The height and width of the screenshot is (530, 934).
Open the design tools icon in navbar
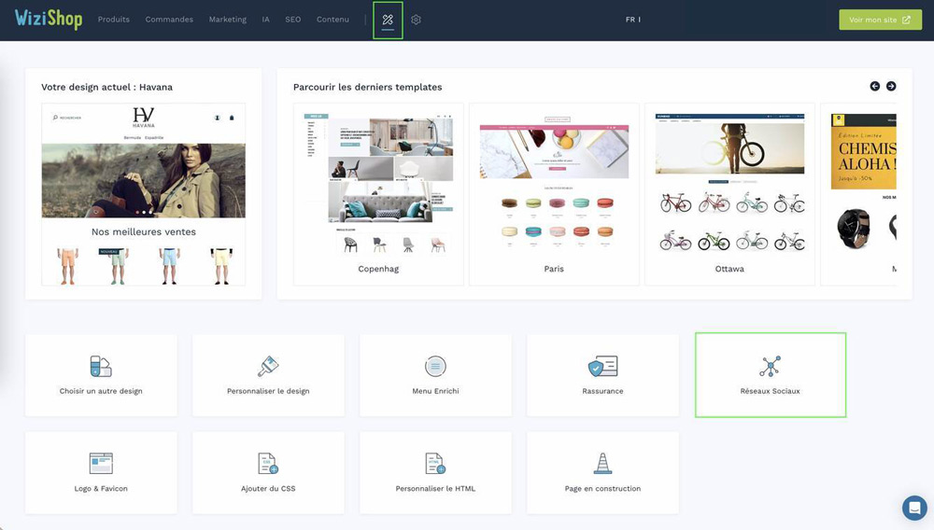[x=388, y=20]
